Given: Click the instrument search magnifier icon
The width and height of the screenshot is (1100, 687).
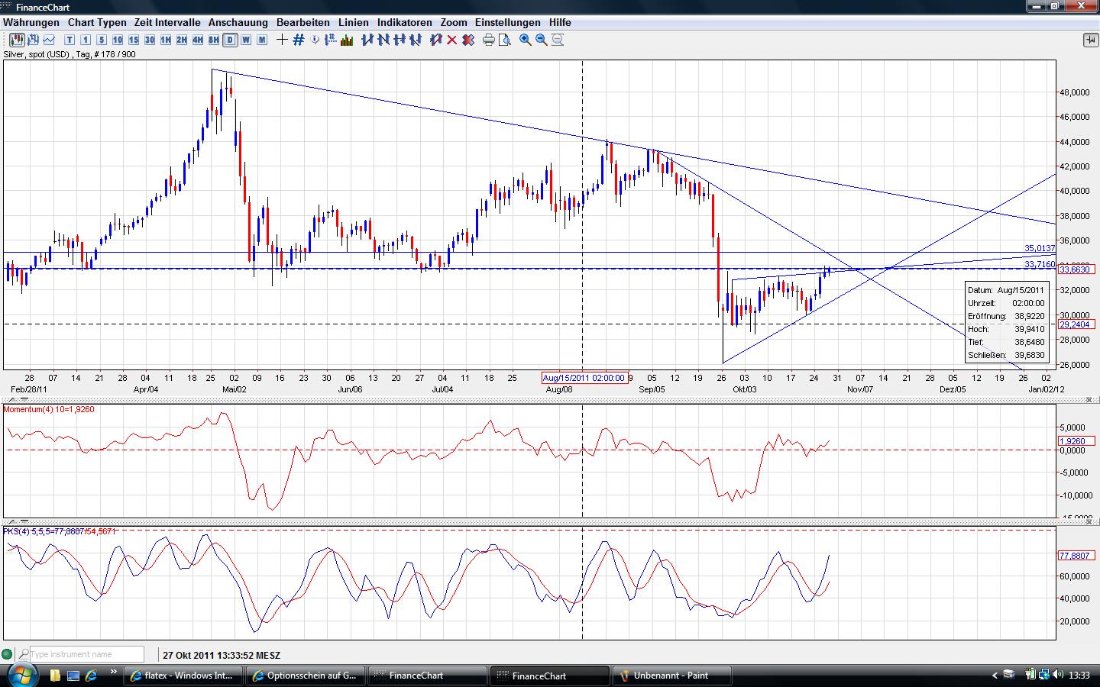Looking at the screenshot, I should [24, 654].
